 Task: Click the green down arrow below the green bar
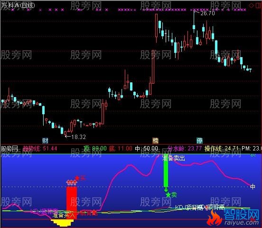tap(166, 189)
